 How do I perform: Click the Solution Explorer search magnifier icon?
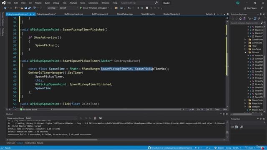tap(262, 23)
